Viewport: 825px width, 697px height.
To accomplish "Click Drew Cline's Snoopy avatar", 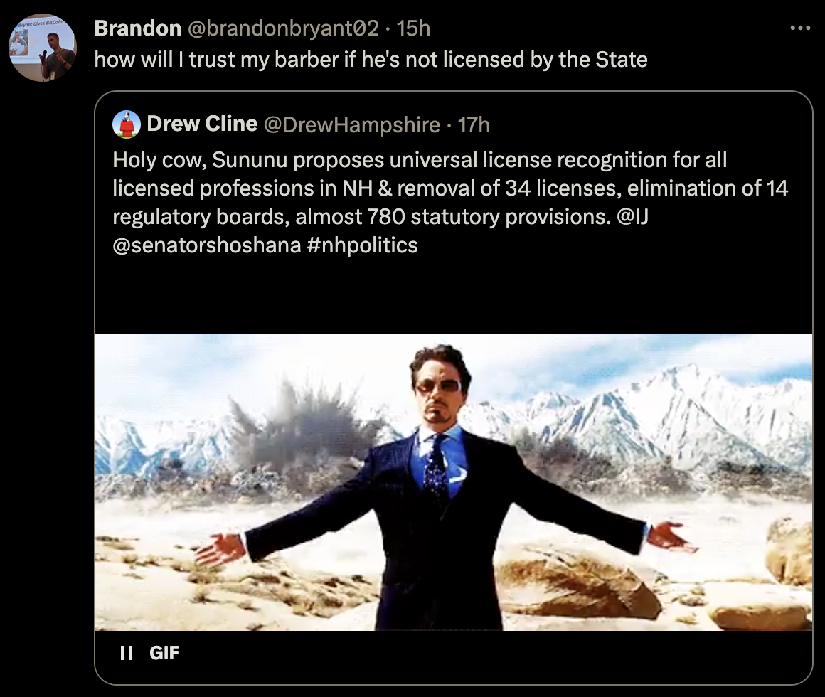I will click(x=127, y=124).
